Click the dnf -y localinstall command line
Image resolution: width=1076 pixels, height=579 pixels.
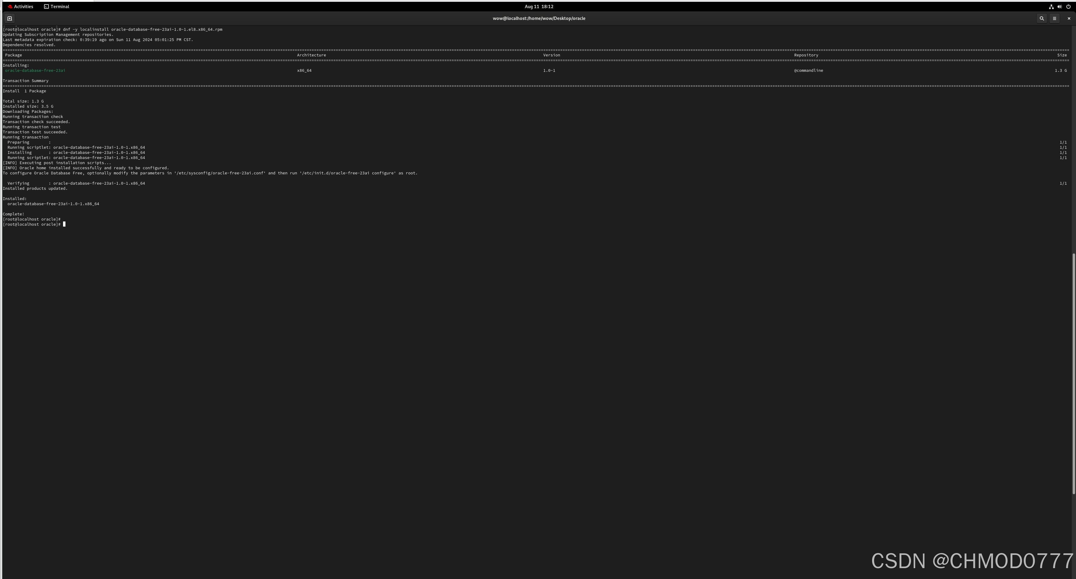(x=142, y=30)
